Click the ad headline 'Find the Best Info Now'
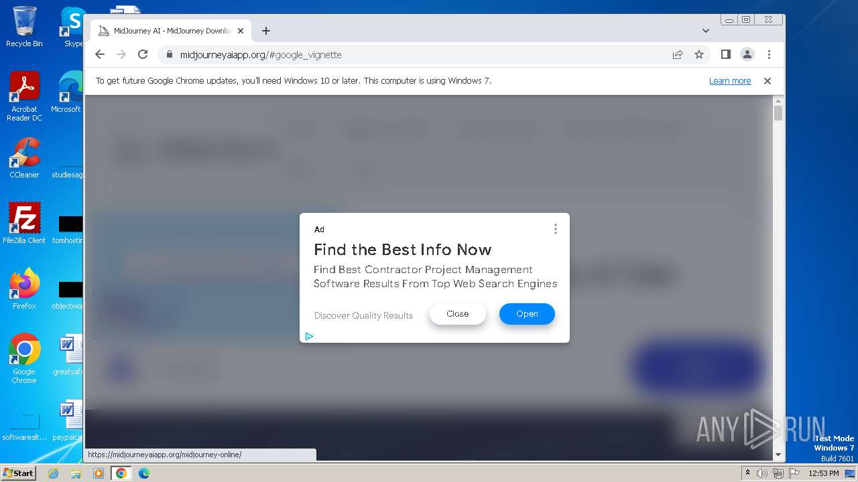 coord(403,250)
